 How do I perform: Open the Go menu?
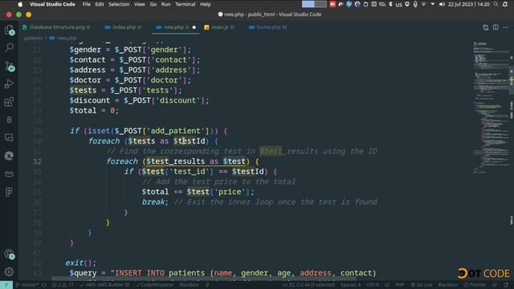153,4
